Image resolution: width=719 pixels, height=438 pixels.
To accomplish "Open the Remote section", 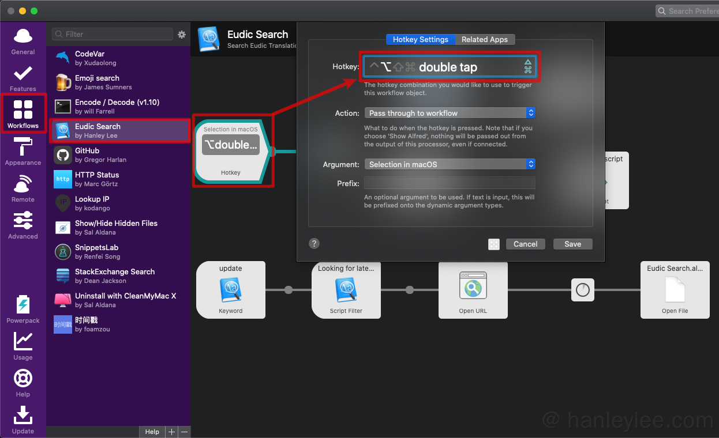I will pyautogui.click(x=23, y=188).
